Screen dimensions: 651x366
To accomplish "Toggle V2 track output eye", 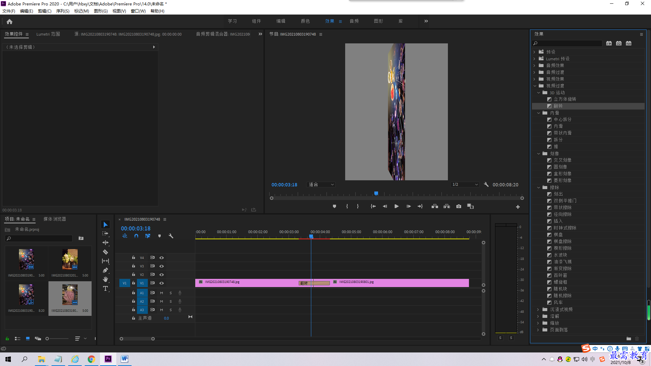I will tap(162, 274).
